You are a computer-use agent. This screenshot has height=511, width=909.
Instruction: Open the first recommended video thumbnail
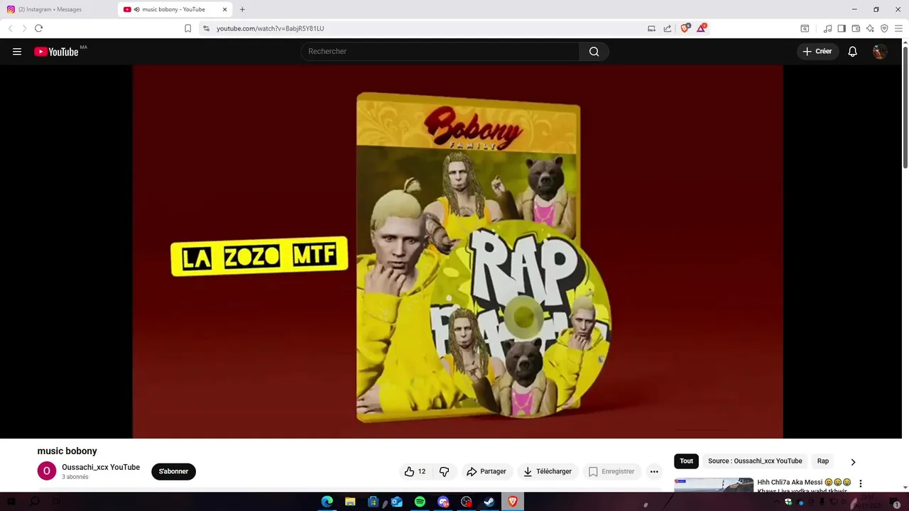714,485
